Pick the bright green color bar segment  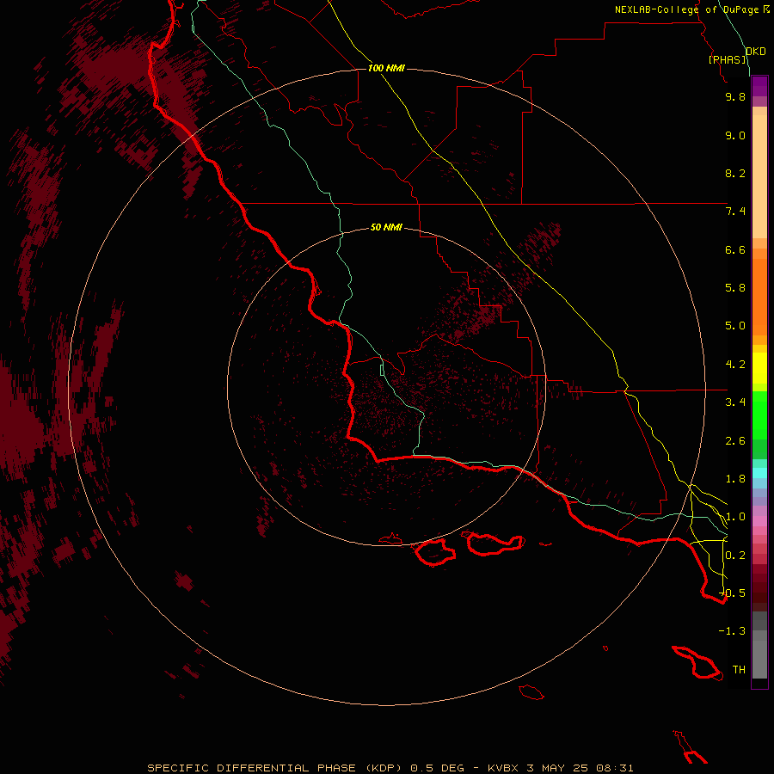pyautogui.click(x=759, y=415)
